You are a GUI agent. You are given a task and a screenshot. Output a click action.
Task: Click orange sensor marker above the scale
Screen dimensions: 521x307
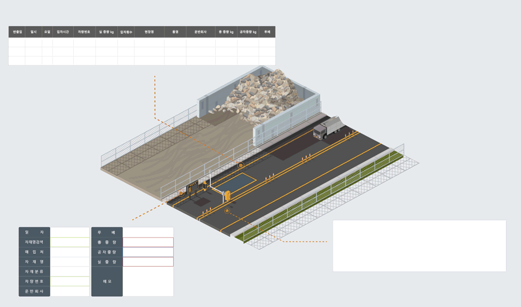coord(241,165)
